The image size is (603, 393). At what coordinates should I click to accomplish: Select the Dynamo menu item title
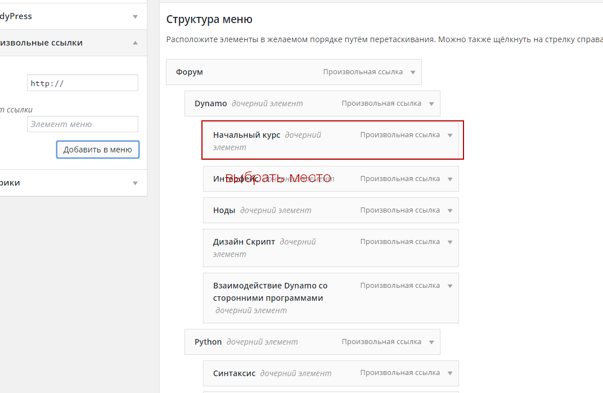tap(211, 103)
